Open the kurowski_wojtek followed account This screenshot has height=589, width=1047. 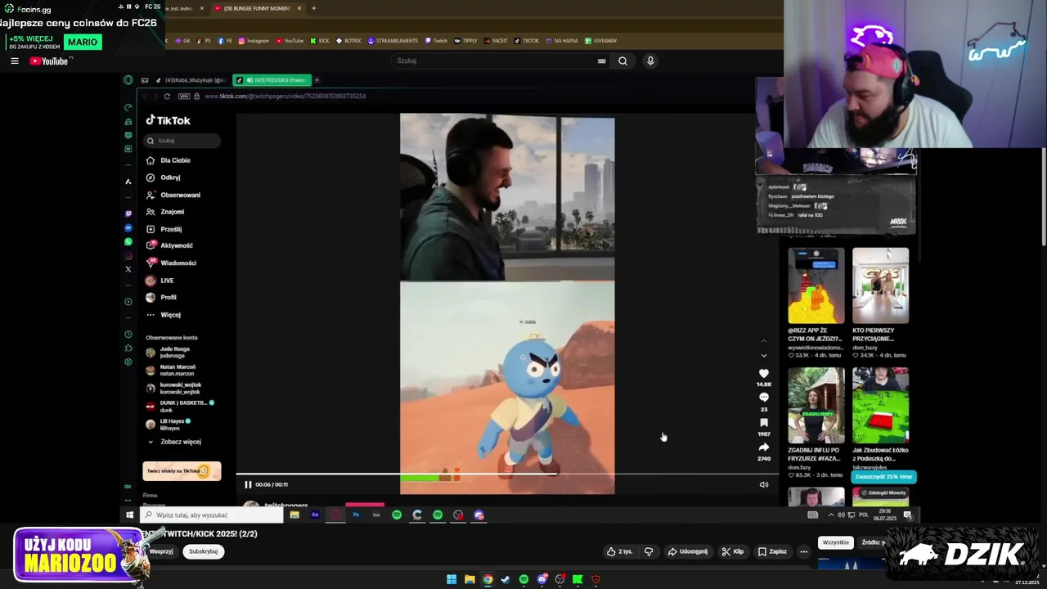click(x=173, y=388)
